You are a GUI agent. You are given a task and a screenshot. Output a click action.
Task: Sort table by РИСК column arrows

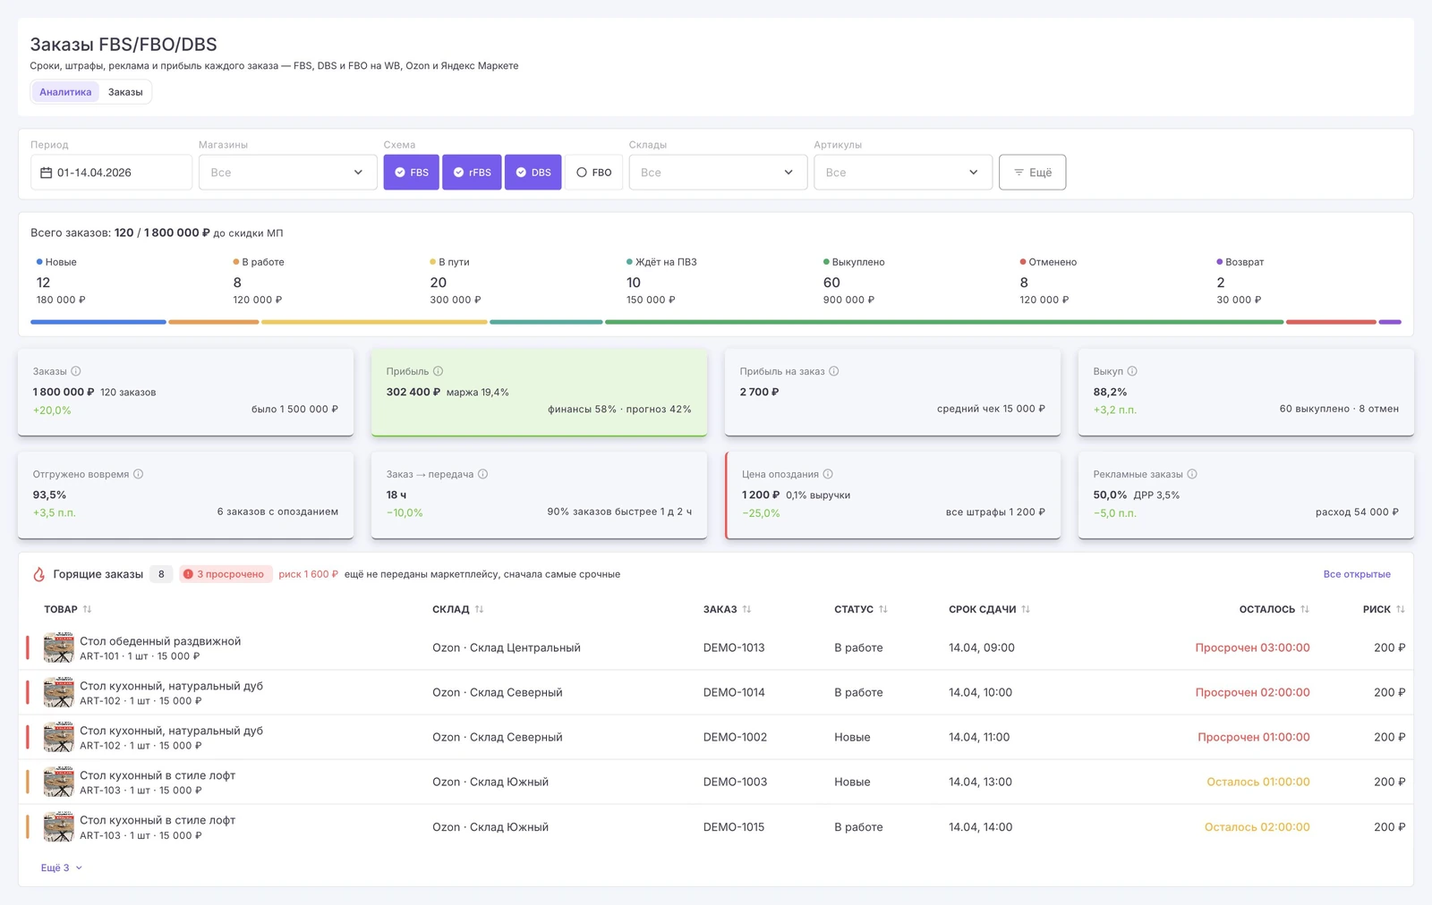coord(1401,609)
